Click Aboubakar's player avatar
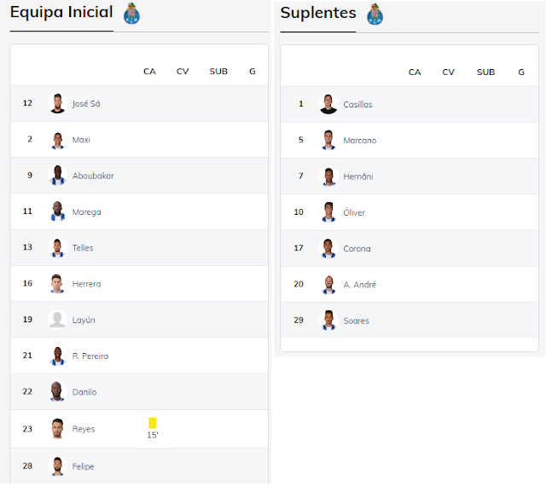This screenshot has width=546, height=486. coord(57,176)
